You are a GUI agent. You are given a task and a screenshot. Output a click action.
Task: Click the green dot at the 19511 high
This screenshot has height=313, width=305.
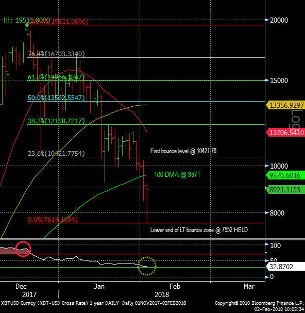27,25
